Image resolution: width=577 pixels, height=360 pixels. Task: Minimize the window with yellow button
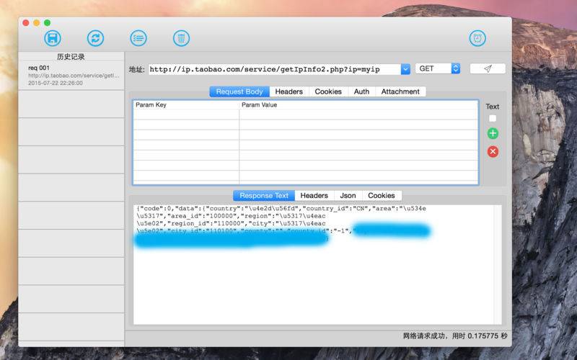click(37, 23)
